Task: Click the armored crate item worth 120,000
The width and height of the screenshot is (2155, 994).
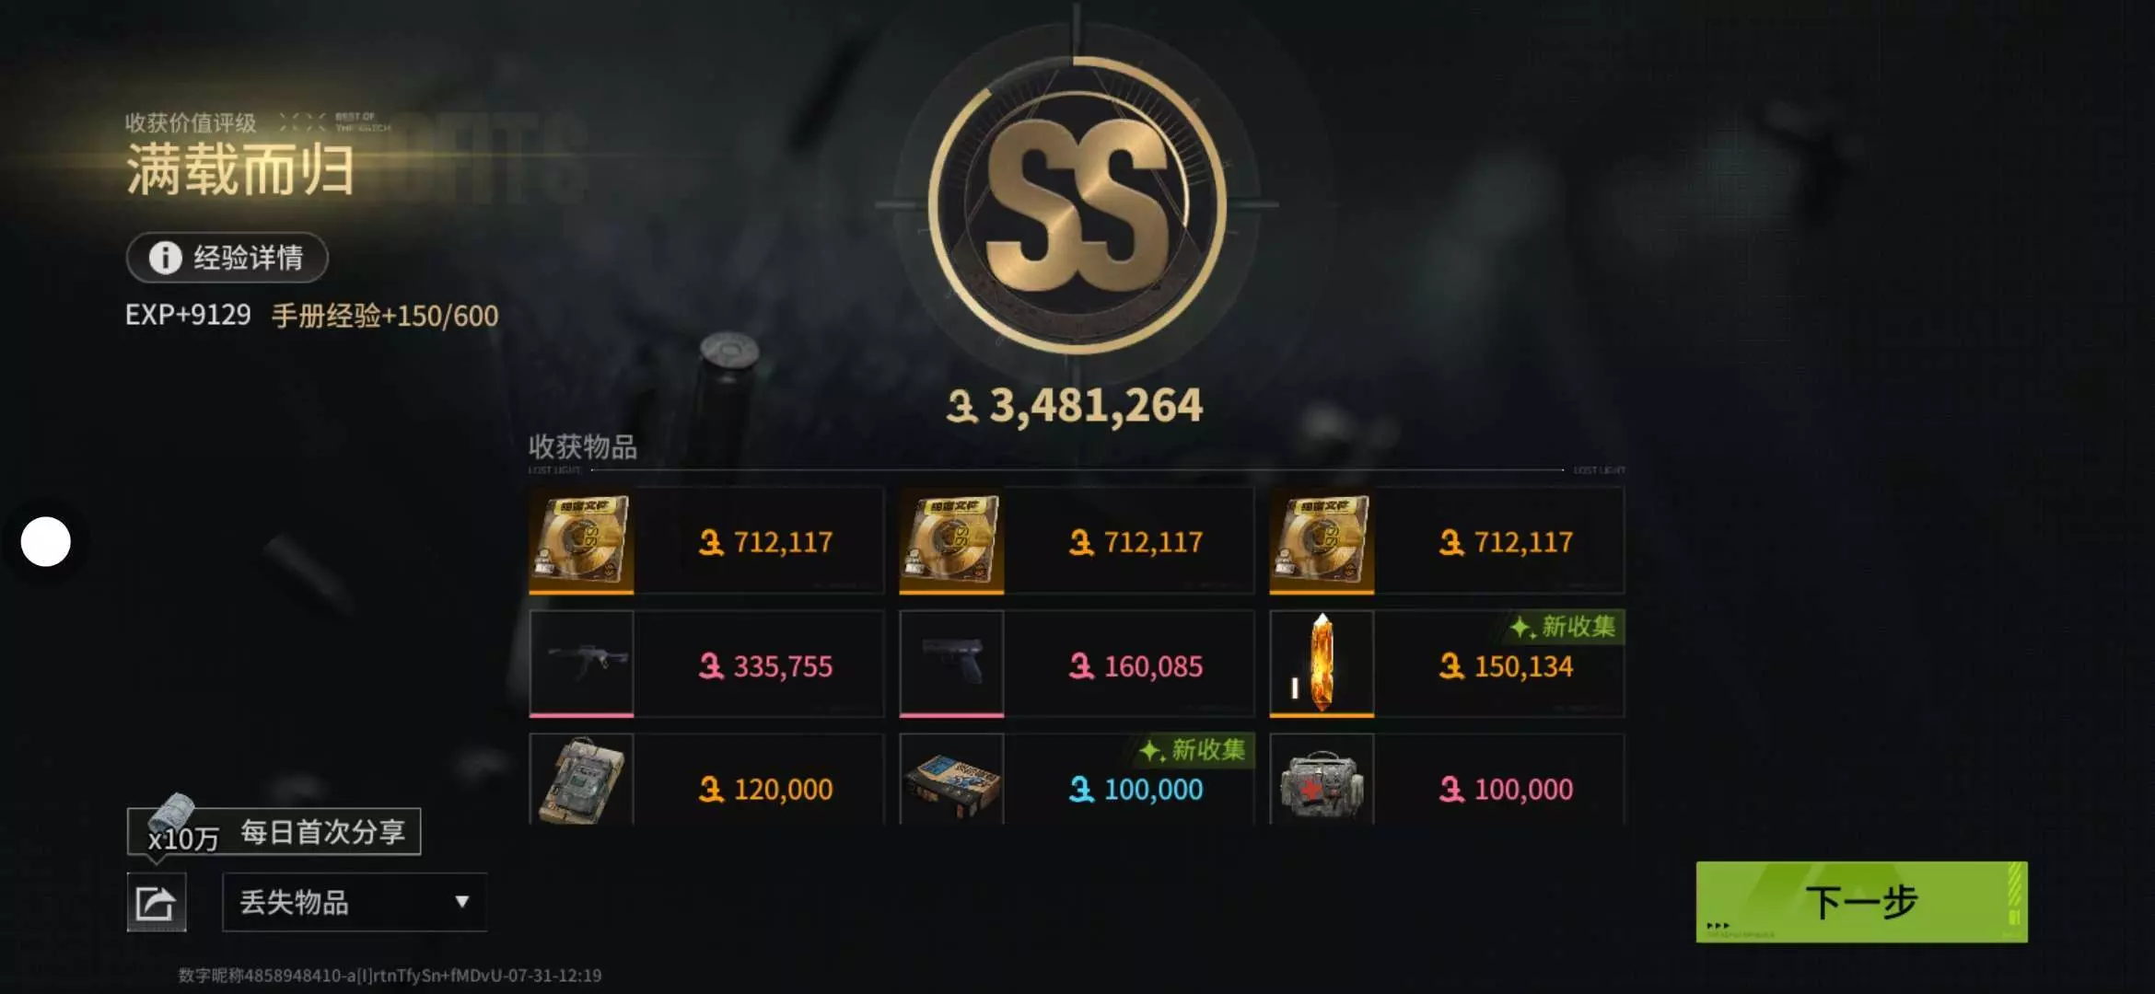Action: (581, 780)
